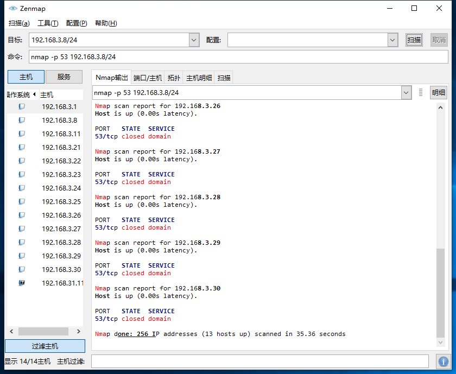Click OS icon beside host 192.168.3.29
Viewport: 456px width, 374px height.
pyautogui.click(x=22, y=256)
